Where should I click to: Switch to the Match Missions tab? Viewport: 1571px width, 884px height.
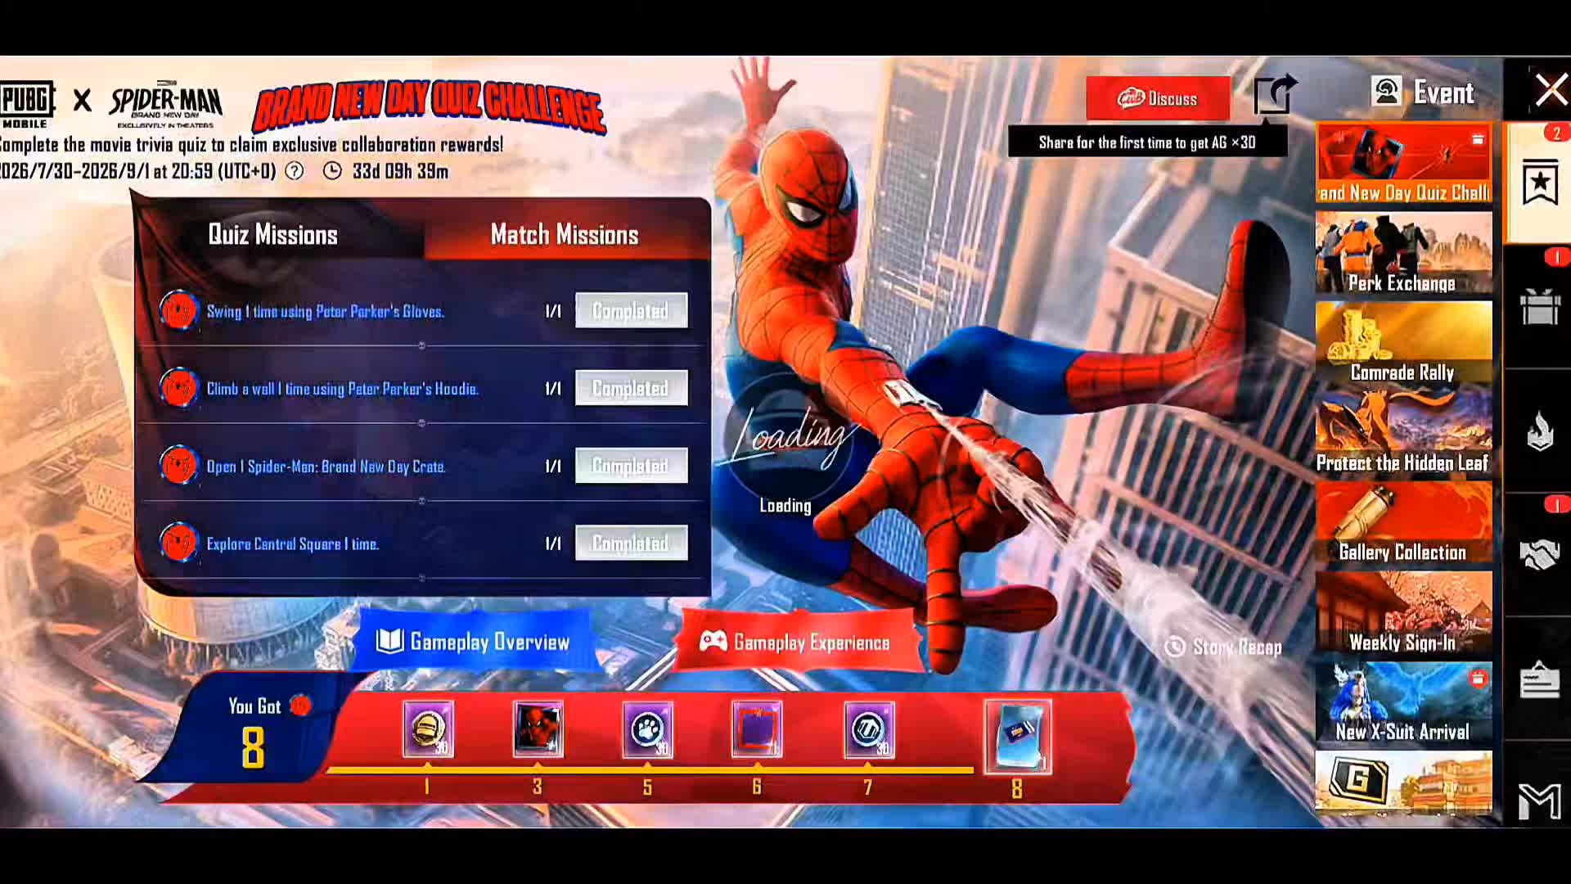[x=565, y=235]
